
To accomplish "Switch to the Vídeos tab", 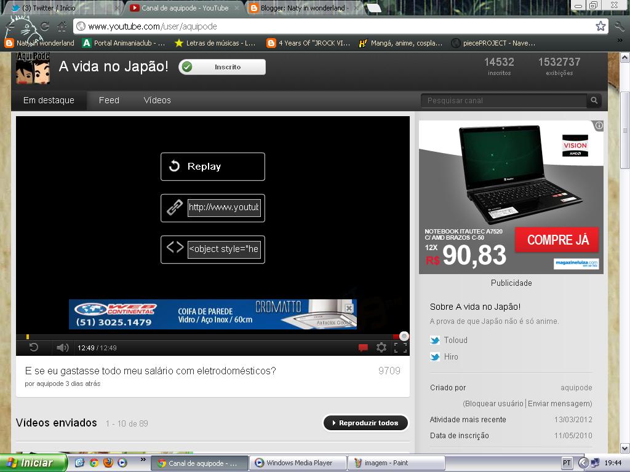I will [x=157, y=100].
